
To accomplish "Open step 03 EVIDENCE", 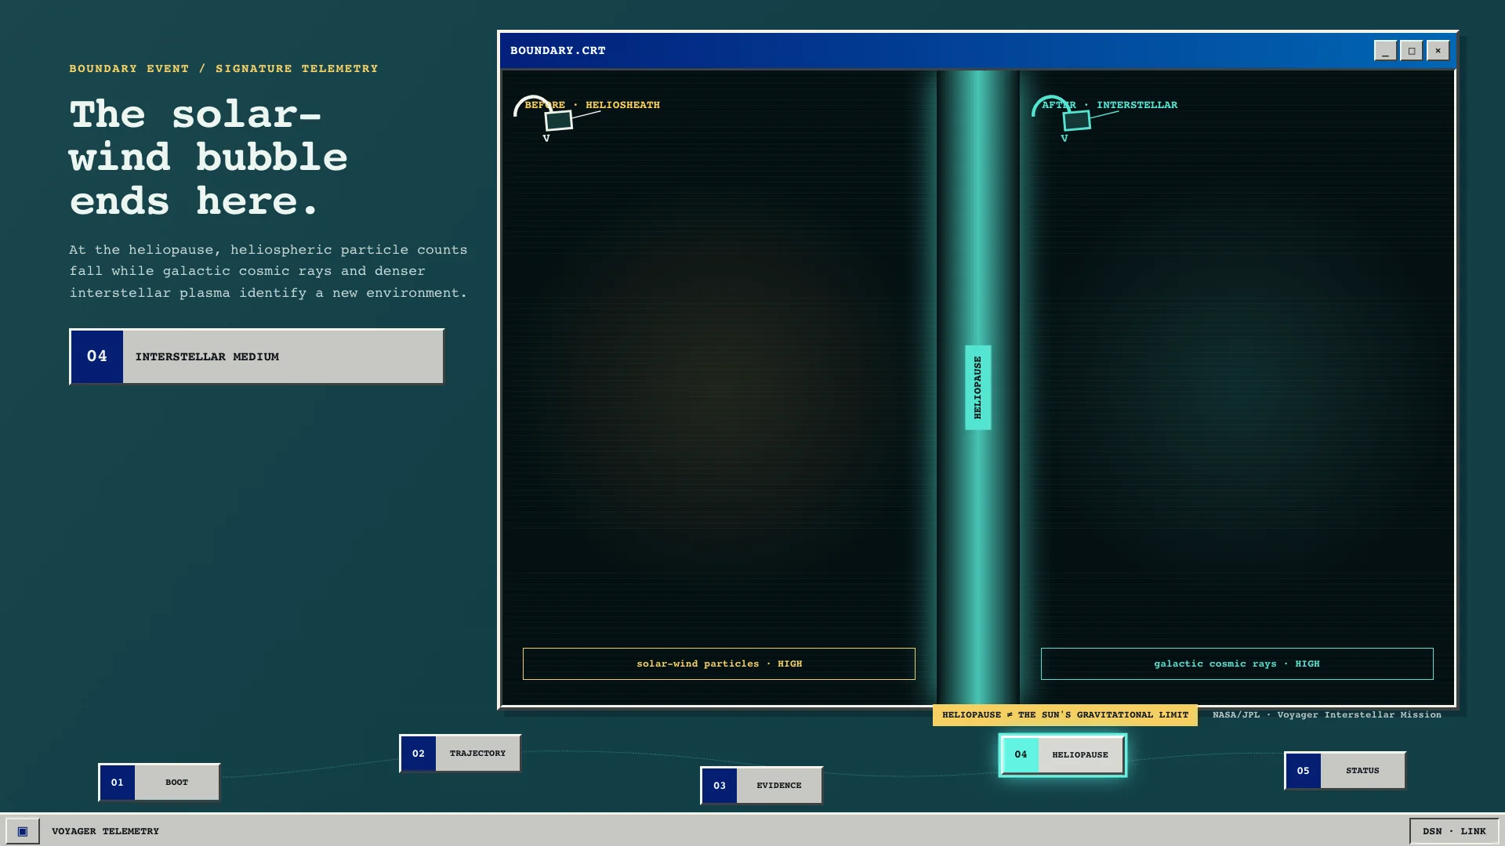I will [x=761, y=786].
